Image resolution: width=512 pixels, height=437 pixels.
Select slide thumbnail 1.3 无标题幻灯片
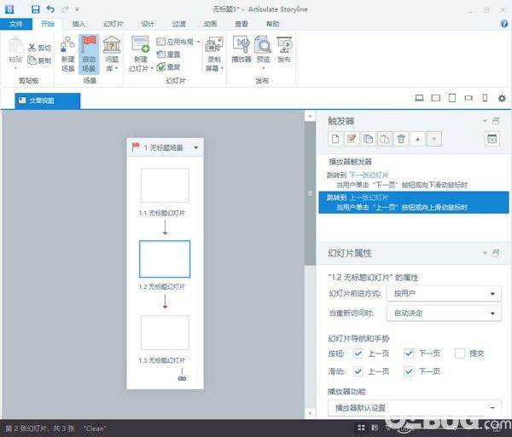coord(165,332)
